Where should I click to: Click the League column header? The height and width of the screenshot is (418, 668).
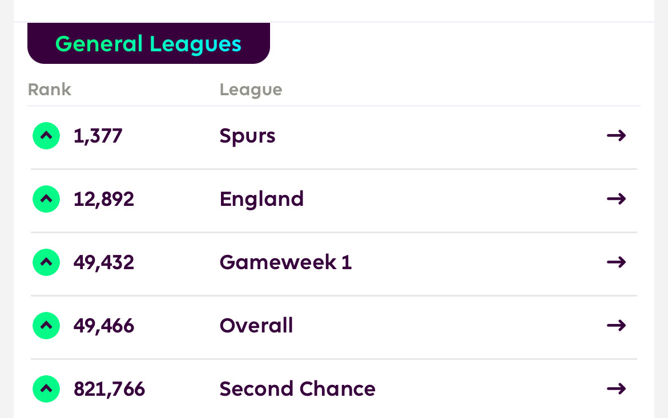coord(251,90)
